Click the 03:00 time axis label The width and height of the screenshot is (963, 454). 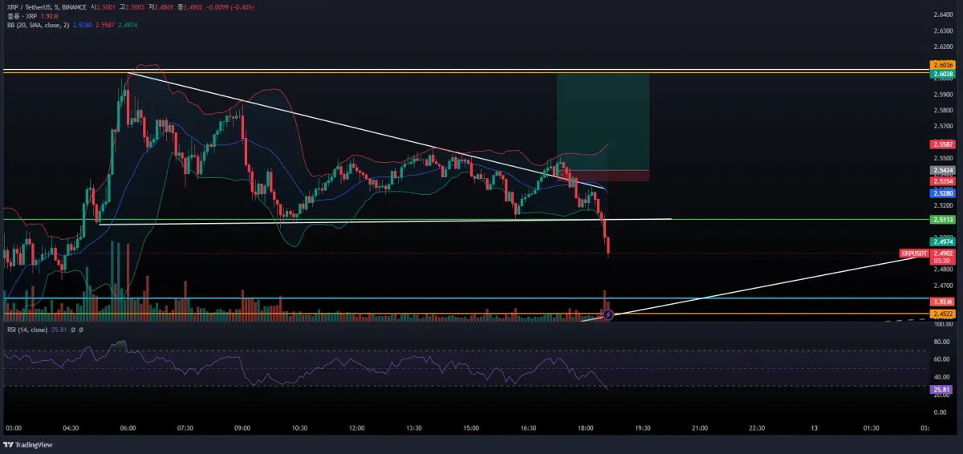pyautogui.click(x=14, y=428)
